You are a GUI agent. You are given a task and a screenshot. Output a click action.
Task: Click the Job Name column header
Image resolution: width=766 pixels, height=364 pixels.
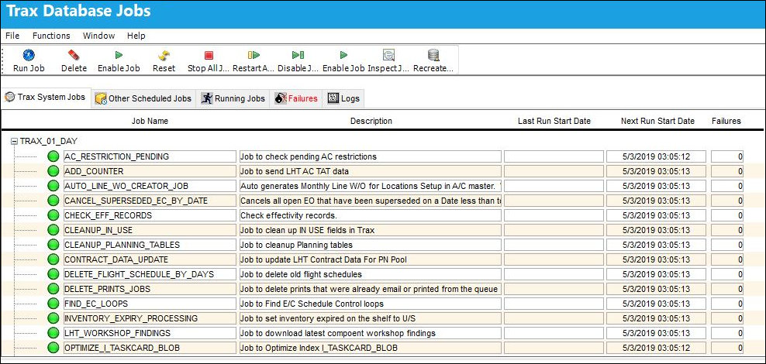[150, 121]
